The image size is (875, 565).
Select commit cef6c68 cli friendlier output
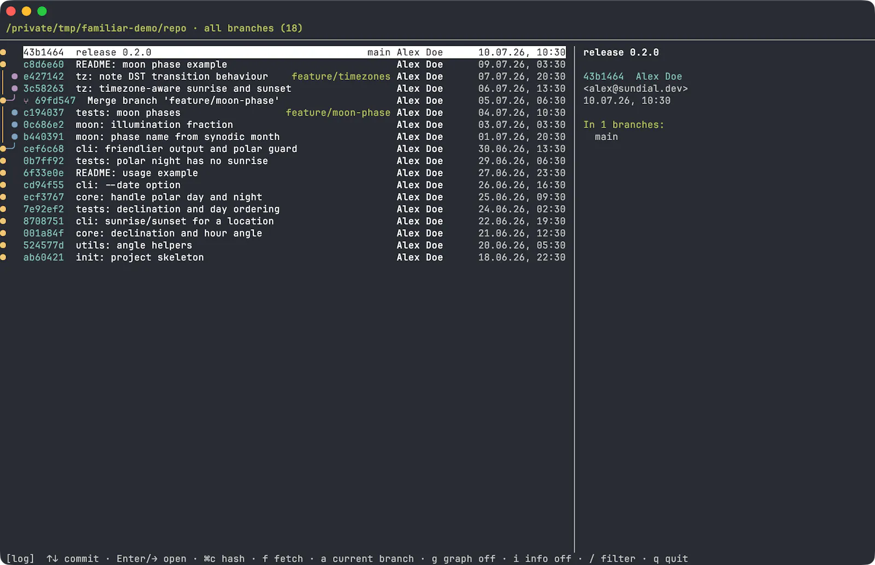(x=294, y=149)
